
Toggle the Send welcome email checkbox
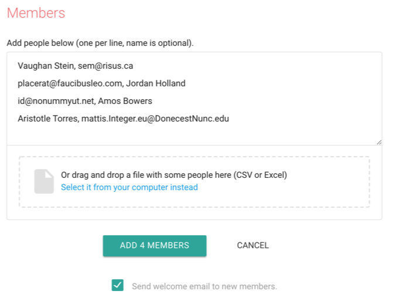pyautogui.click(x=118, y=286)
